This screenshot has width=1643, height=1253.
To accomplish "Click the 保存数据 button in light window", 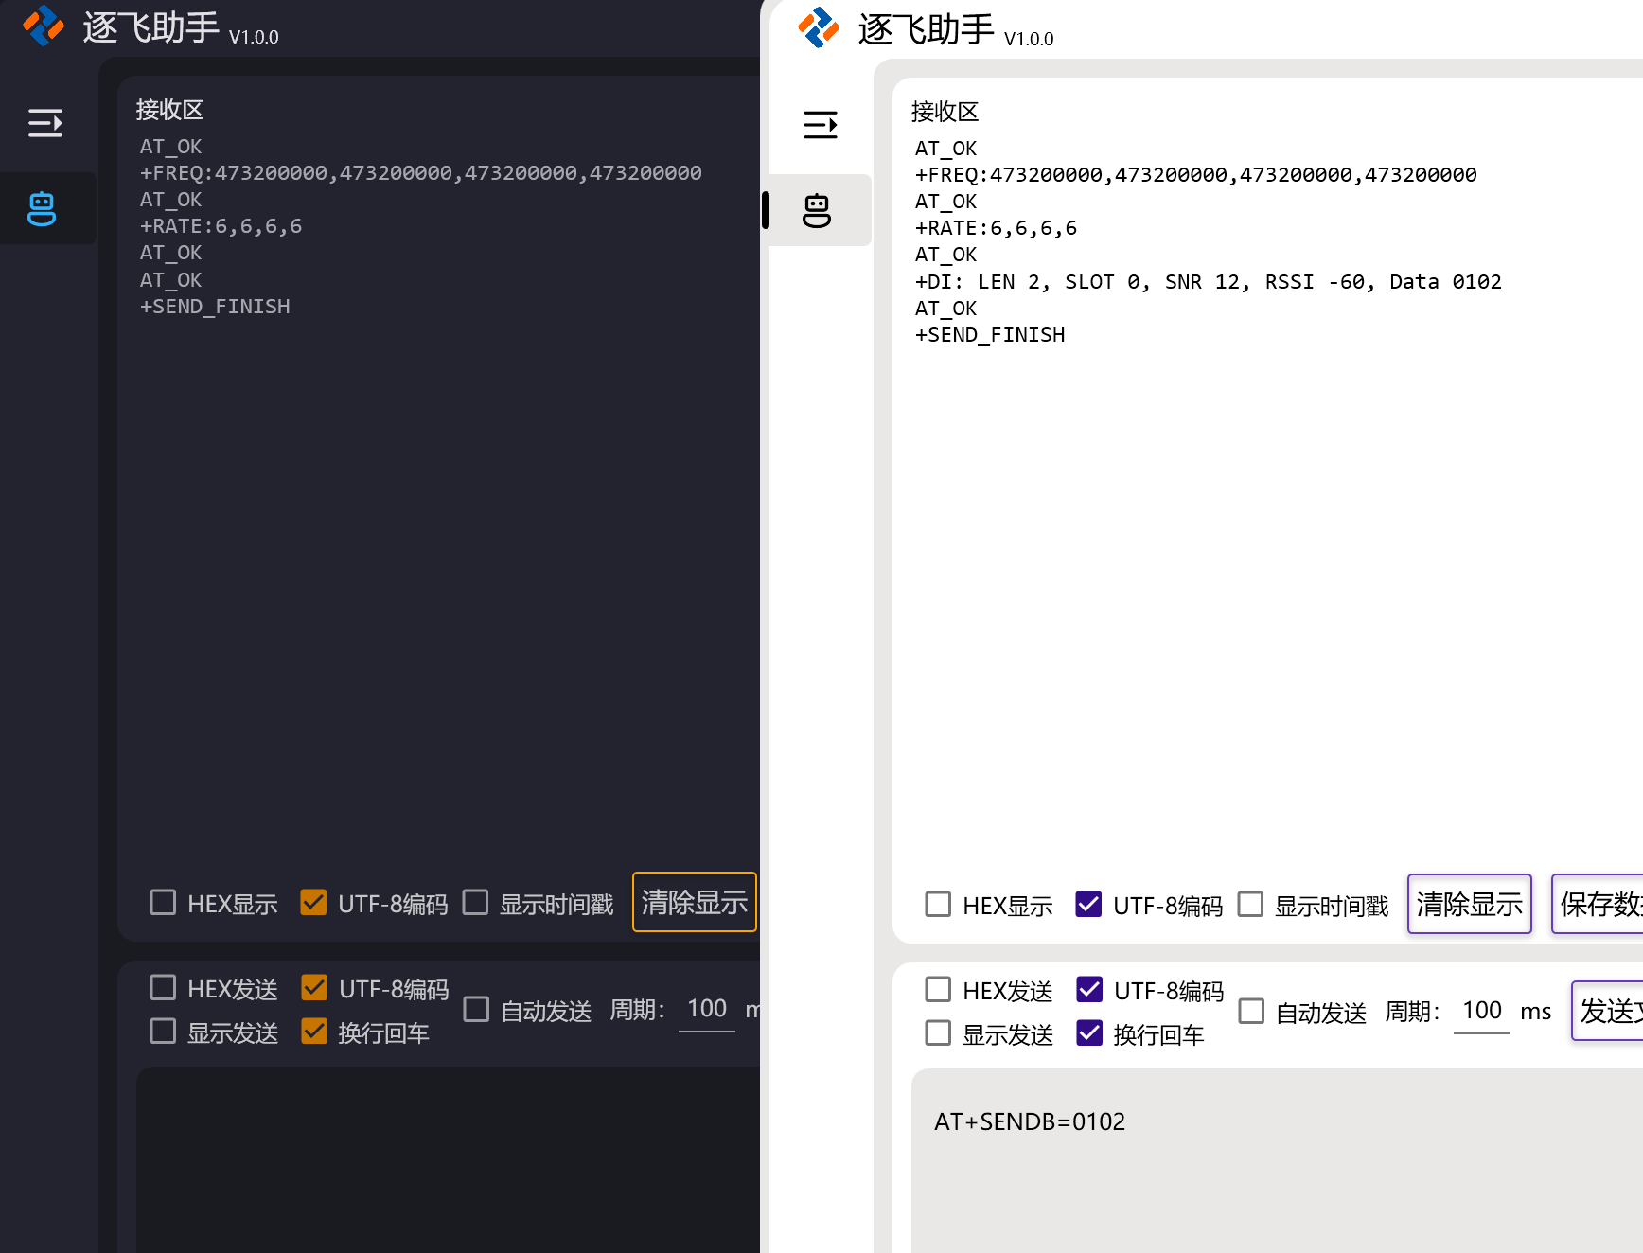I will click(1599, 904).
